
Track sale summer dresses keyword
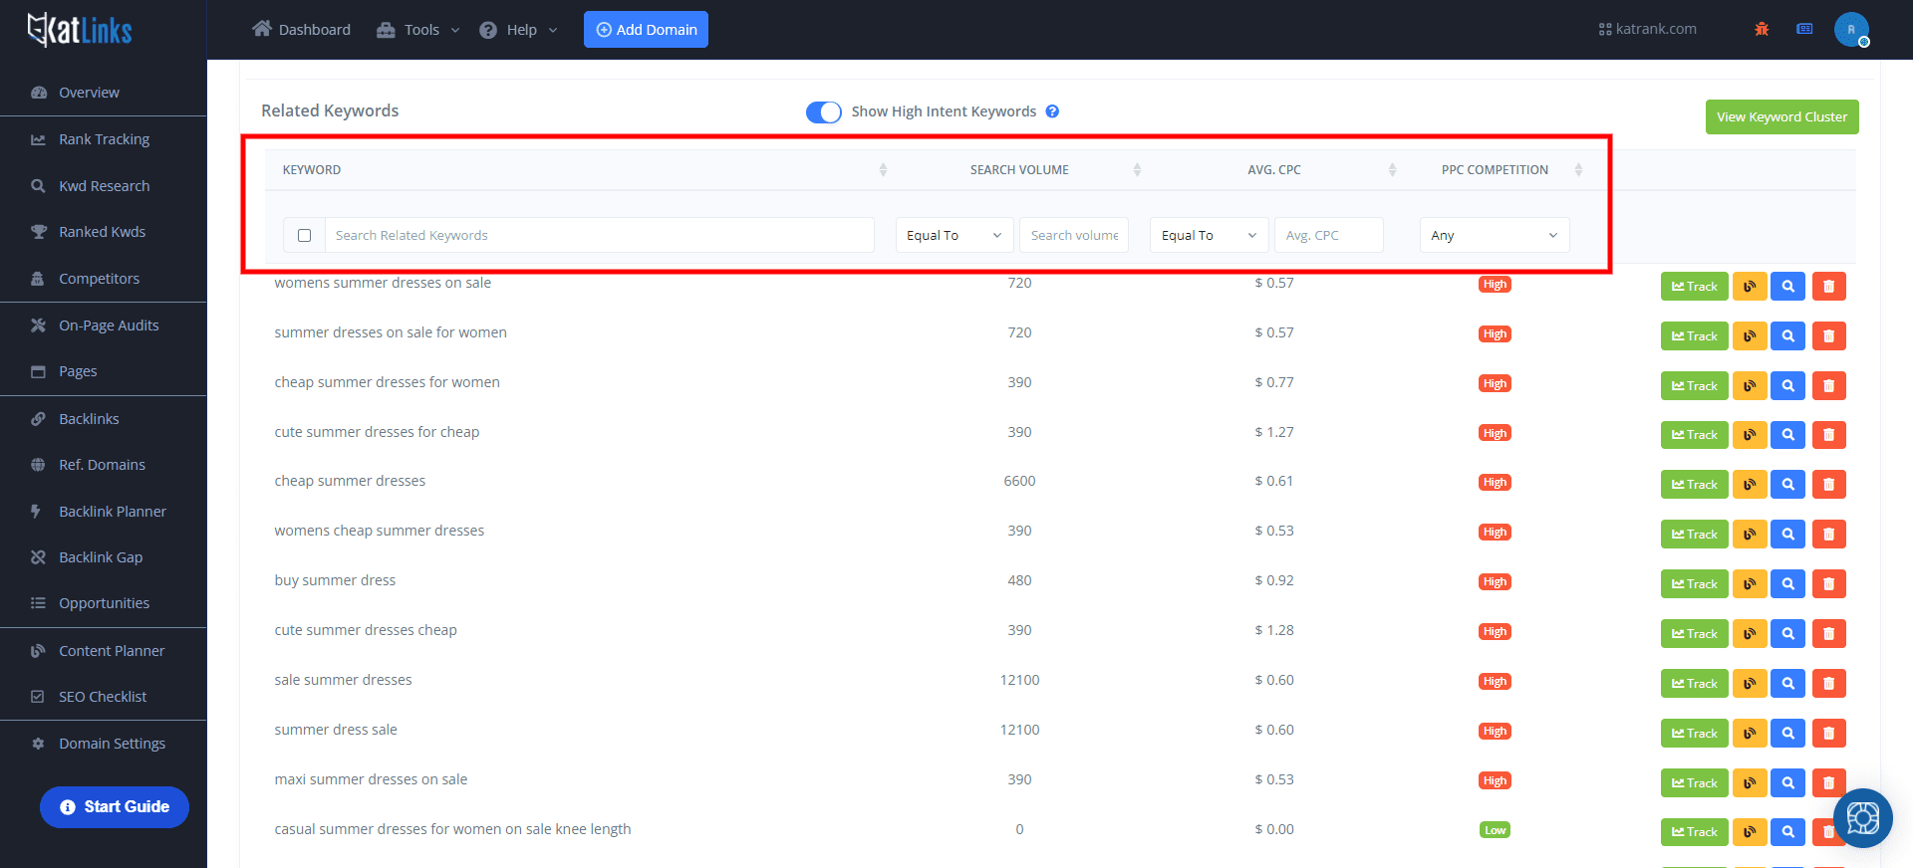point(1694,684)
